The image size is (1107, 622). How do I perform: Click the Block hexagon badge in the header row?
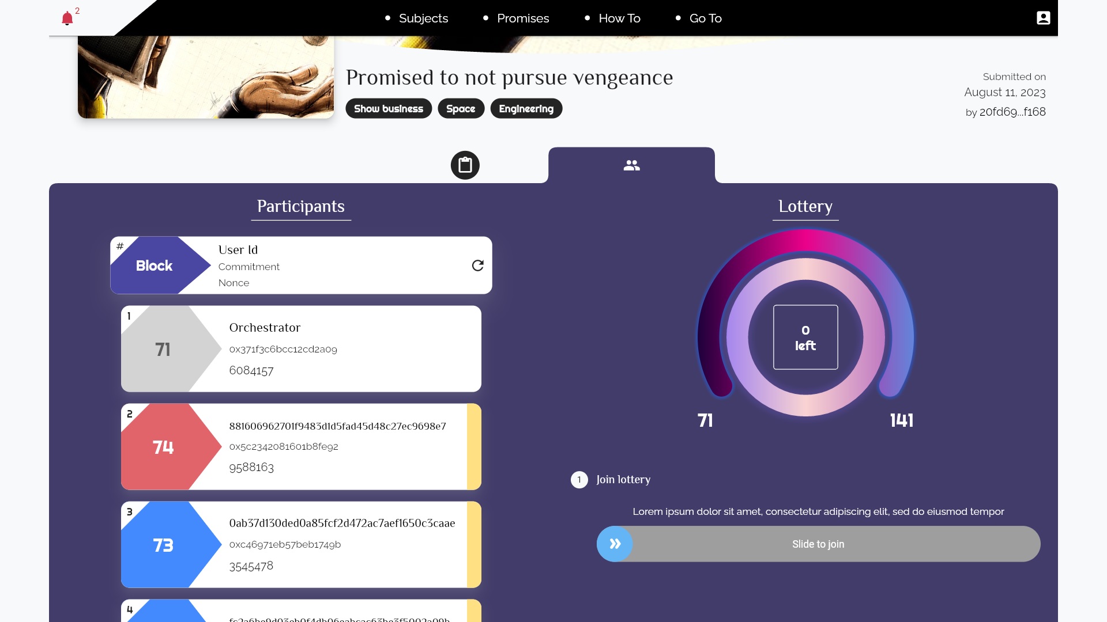click(x=155, y=266)
